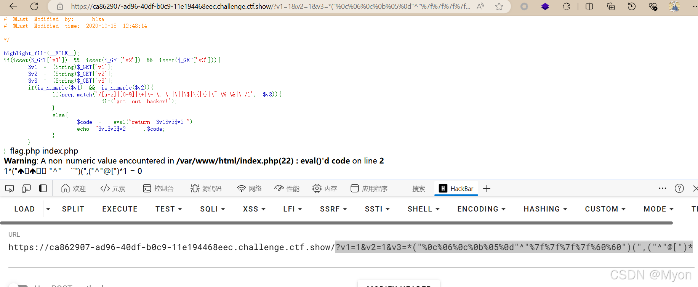Toggle split screen view icon
Screen dimensions: 698x287
click(x=589, y=6)
